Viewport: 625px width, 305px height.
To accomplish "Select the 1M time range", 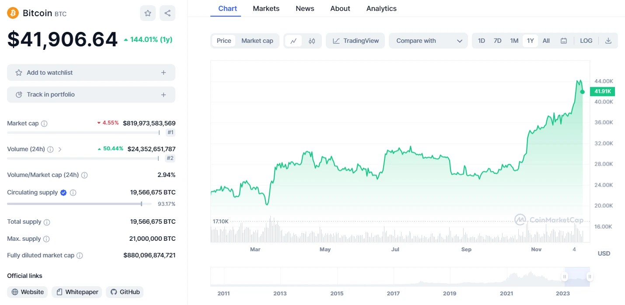I will coord(514,40).
